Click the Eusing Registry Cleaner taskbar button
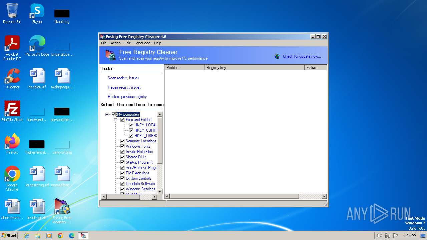This screenshot has height=240, width=427. (83, 236)
